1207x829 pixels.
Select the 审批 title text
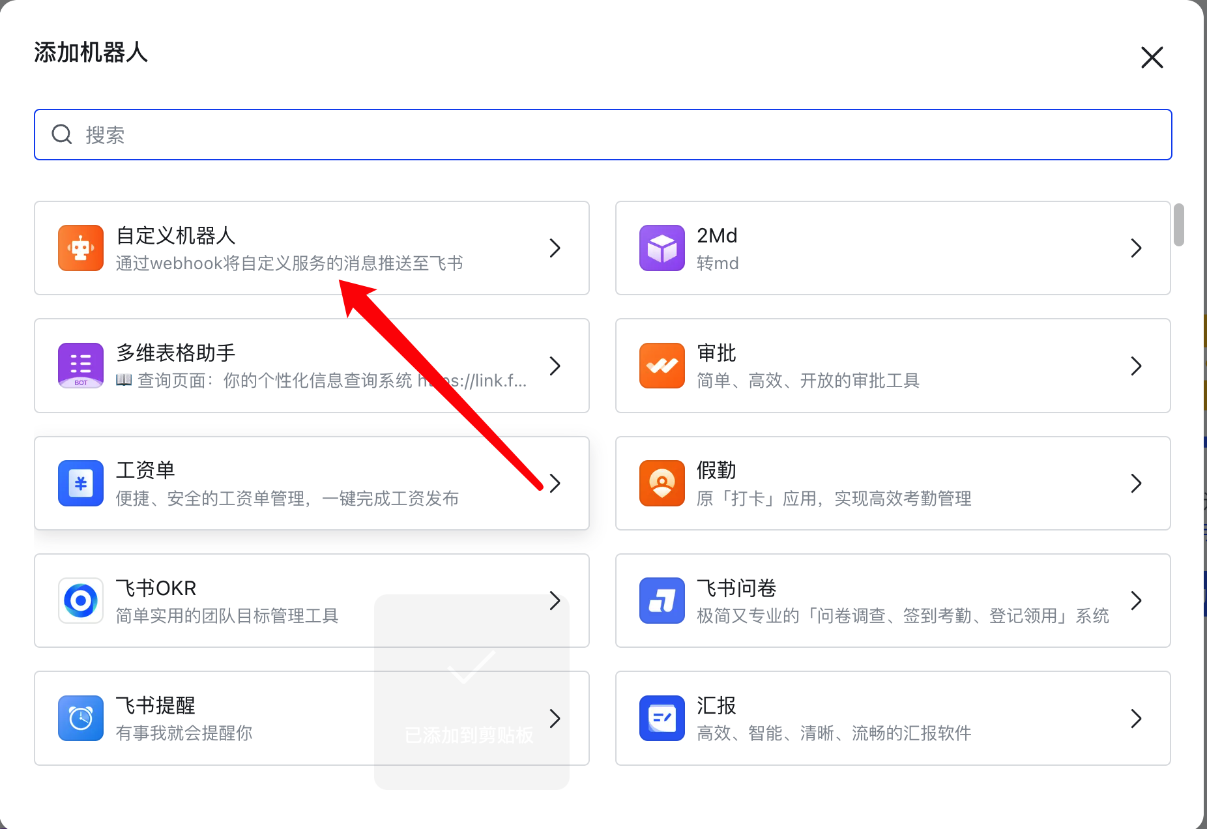716,353
